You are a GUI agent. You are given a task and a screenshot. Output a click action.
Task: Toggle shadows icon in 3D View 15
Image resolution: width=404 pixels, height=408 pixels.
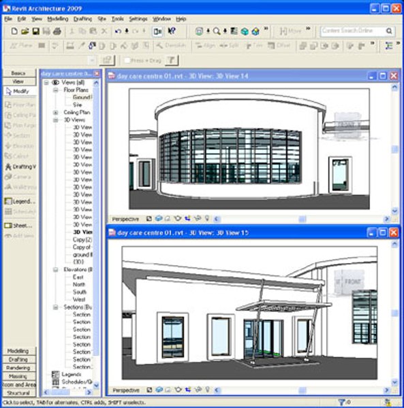pos(168,390)
